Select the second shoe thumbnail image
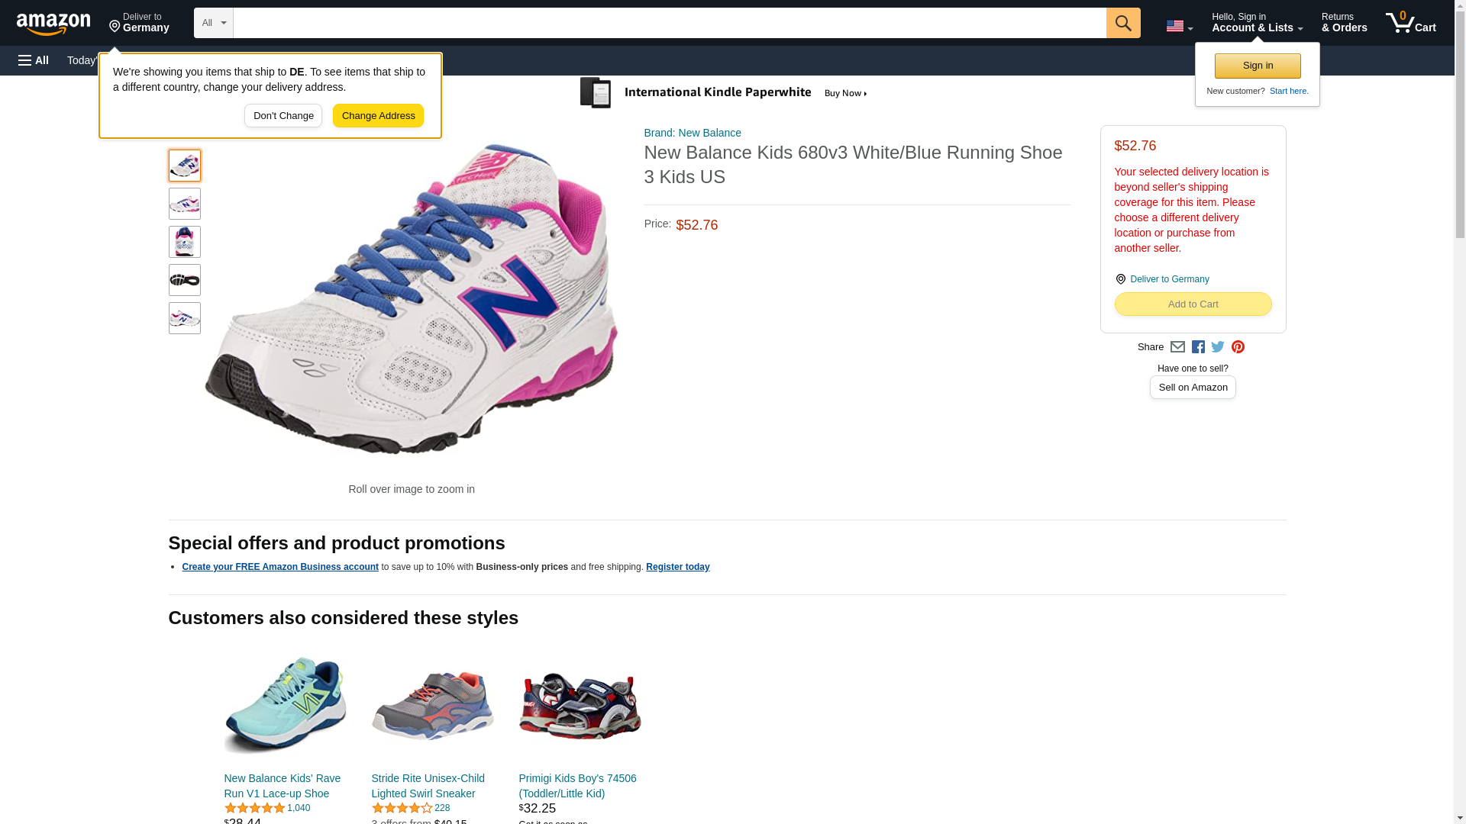The width and height of the screenshot is (1466, 824). click(x=185, y=204)
